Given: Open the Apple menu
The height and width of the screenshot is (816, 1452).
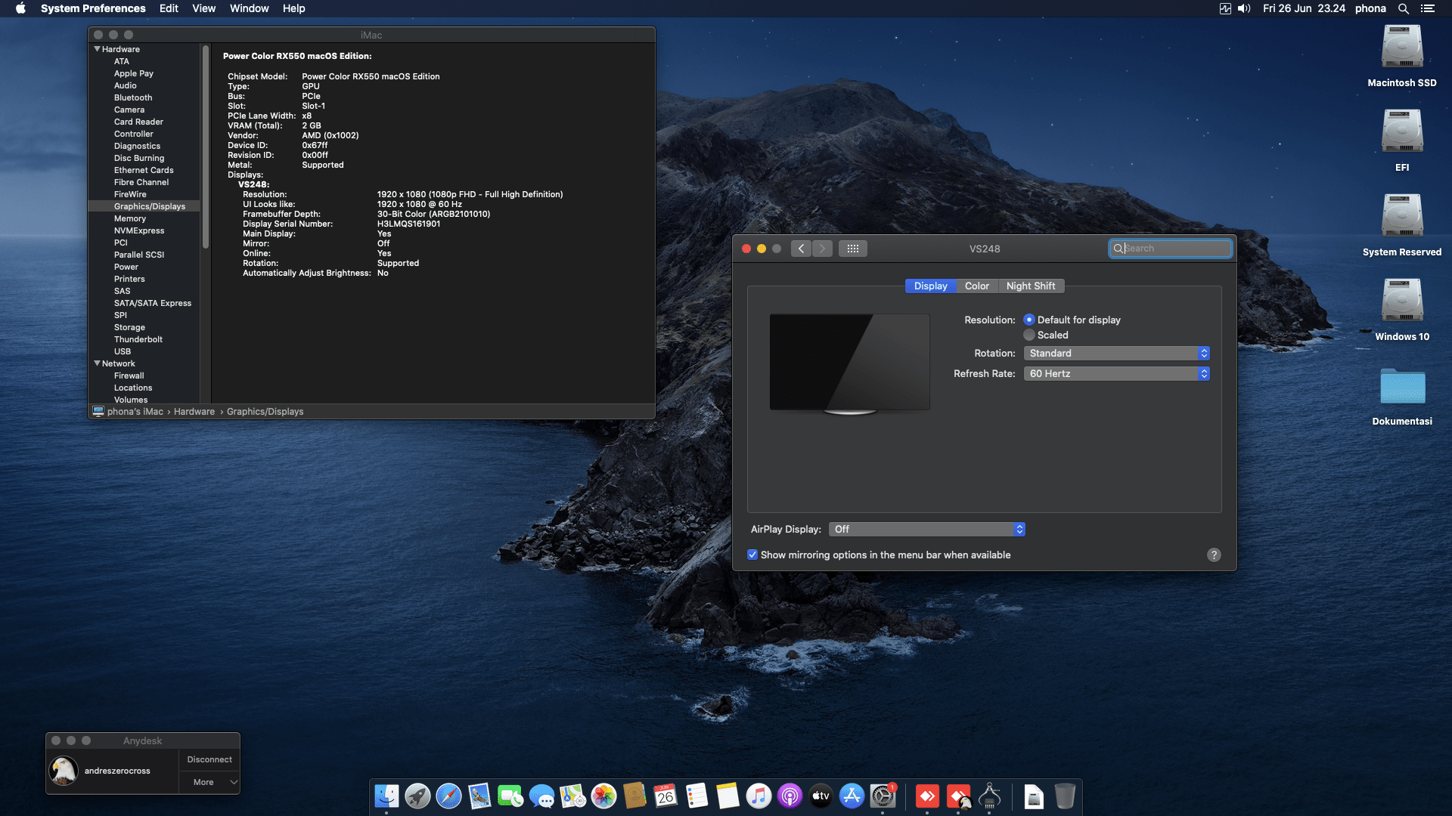Looking at the screenshot, I should click(20, 8).
